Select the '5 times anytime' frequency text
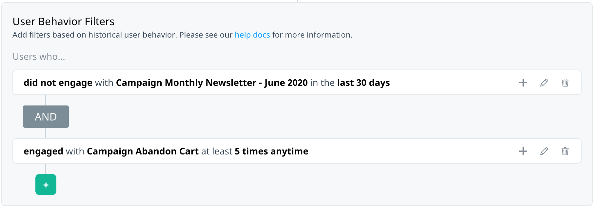This screenshot has height=208, width=594. tap(271, 152)
